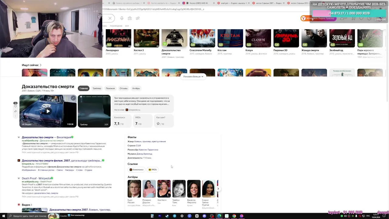Open Хостел 3 movie poster

(x=146, y=38)
